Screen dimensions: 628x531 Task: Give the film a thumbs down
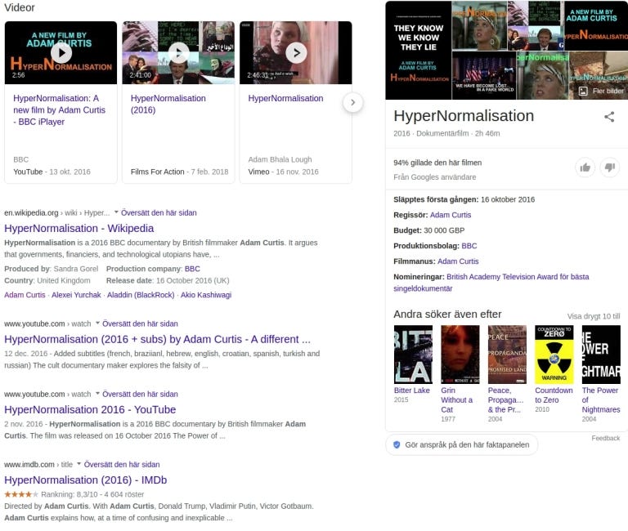click(609, 167)
